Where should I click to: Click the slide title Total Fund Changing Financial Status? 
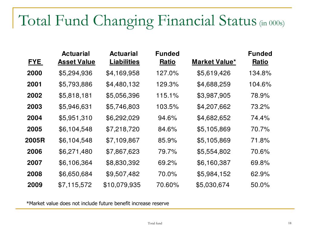(137, 21)
